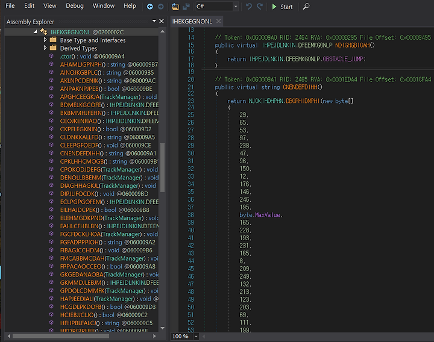Click method icon beside FAHLCFHBLBN()
This screenshot has height=342, width=434.
(x=51, y=226)
